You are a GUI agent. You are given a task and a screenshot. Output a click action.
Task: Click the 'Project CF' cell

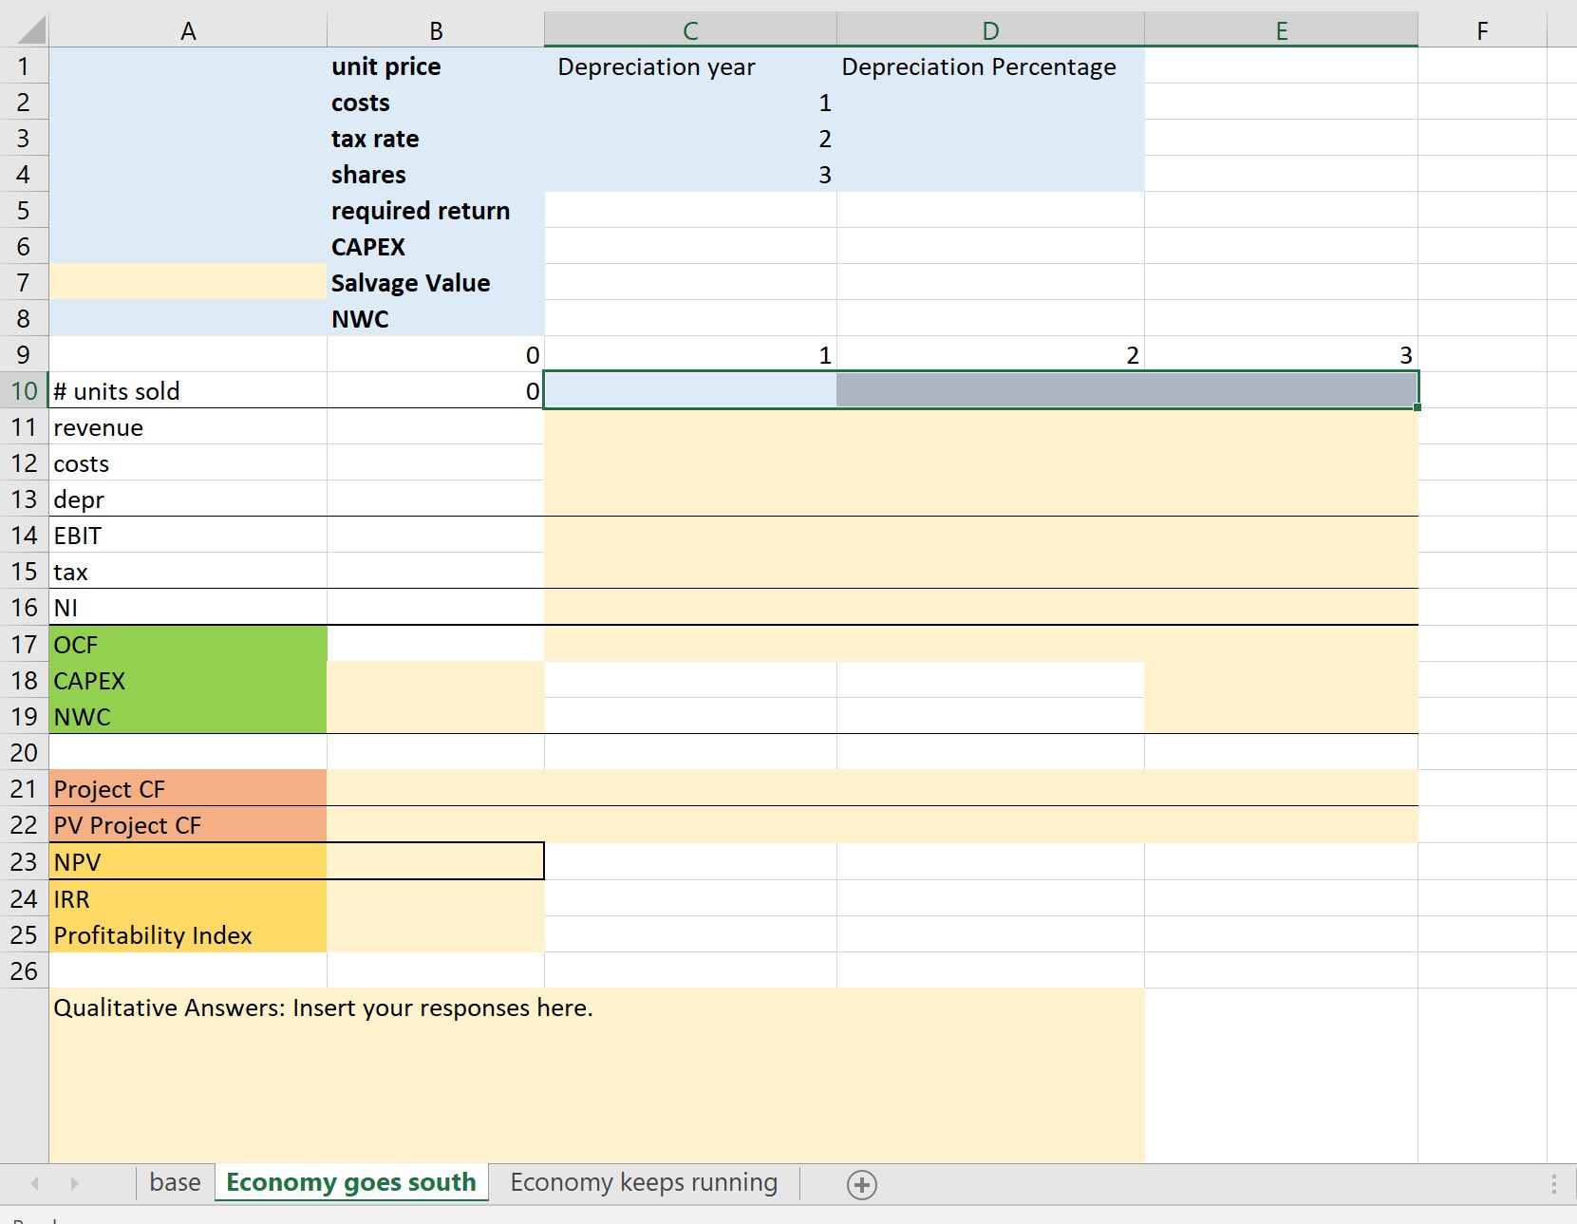click(x=188, y=789)
